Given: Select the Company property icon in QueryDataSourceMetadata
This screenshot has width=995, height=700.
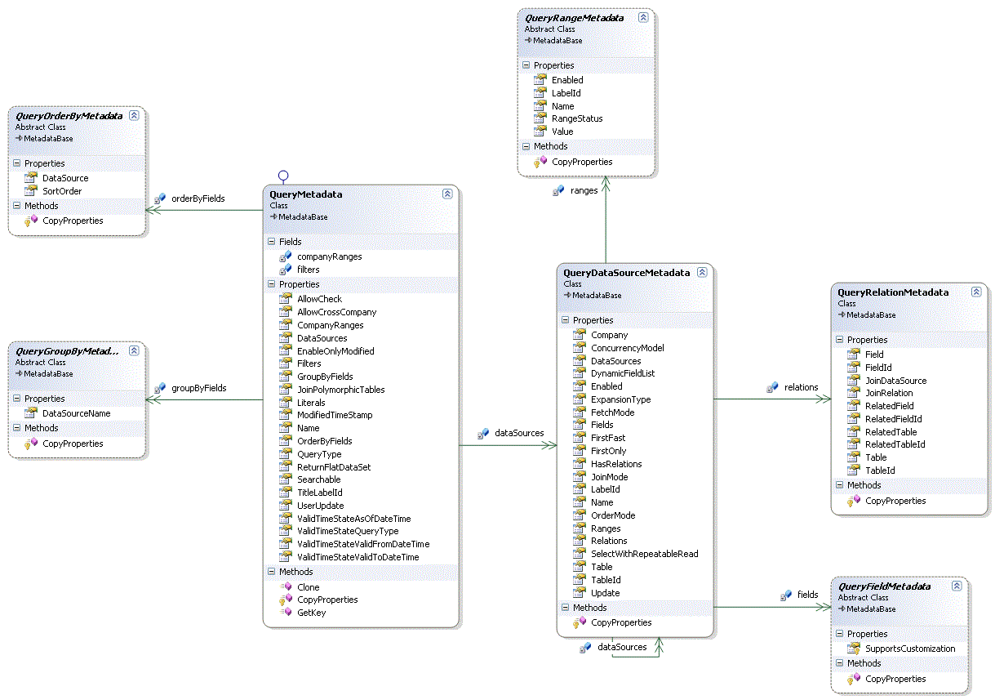Looking at the screenshot, I should (x=580, y=335).
